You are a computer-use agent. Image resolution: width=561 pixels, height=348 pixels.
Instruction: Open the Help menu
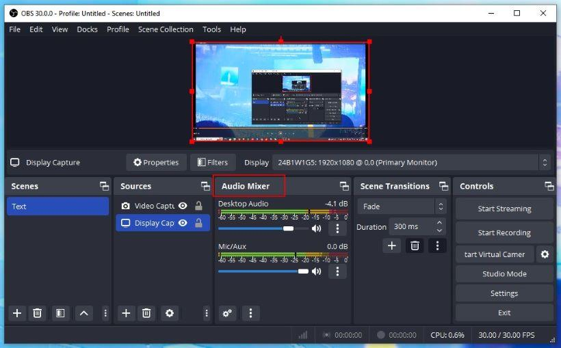tap(238, 29)
